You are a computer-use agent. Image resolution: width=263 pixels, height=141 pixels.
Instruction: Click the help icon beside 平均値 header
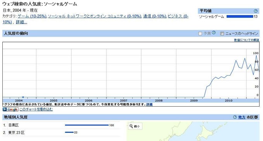[x=255, y=11]
